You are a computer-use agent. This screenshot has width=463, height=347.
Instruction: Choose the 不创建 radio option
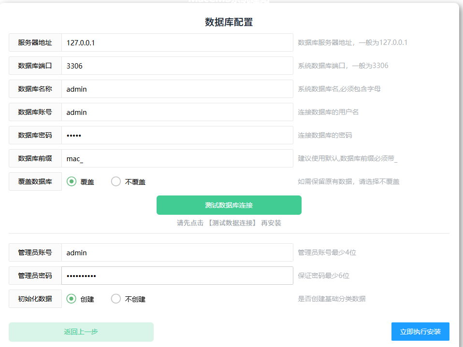coord(116,299)
